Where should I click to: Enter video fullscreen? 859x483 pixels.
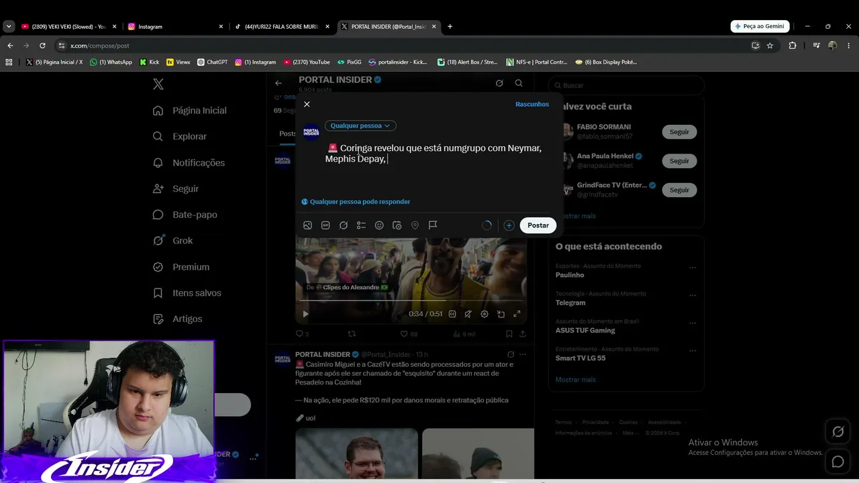(x=517, y=314)
